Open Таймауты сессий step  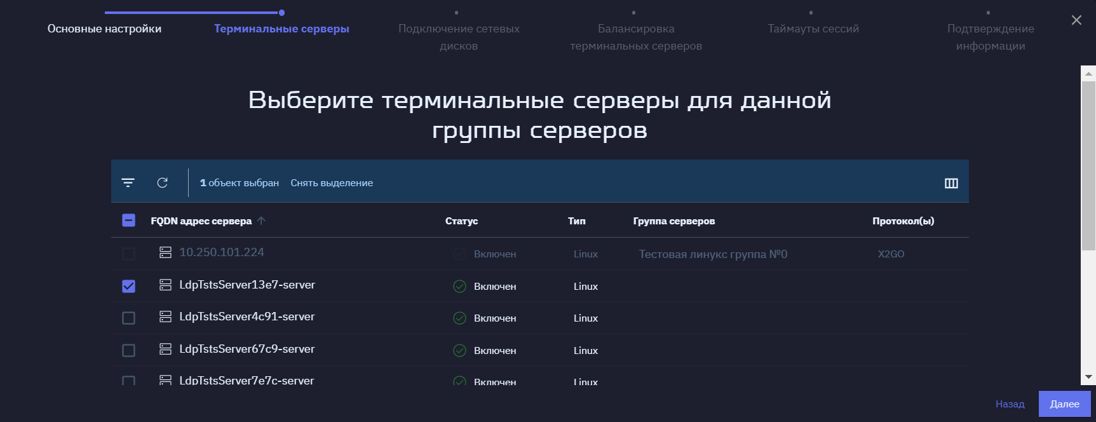coord(813,29)
